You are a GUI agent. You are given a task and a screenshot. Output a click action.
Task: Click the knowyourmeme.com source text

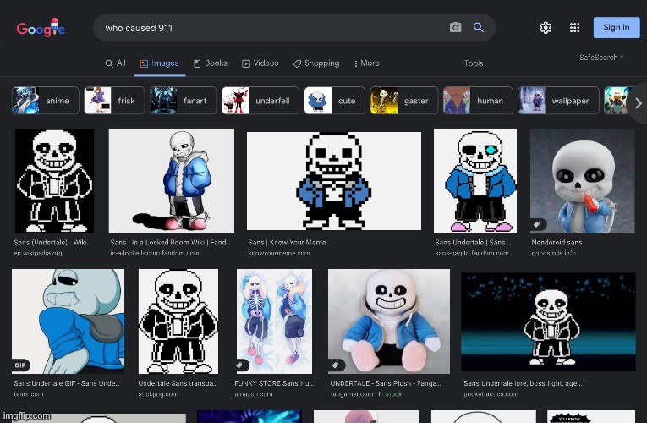coord(278,253)
